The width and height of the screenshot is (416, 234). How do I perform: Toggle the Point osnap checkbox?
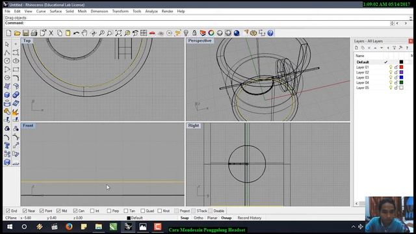(42, 211)
